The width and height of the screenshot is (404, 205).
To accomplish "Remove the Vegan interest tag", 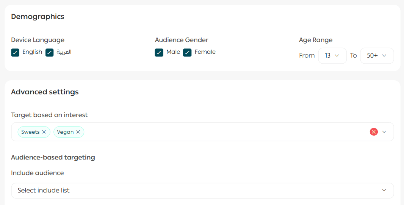I will [78, 132].
